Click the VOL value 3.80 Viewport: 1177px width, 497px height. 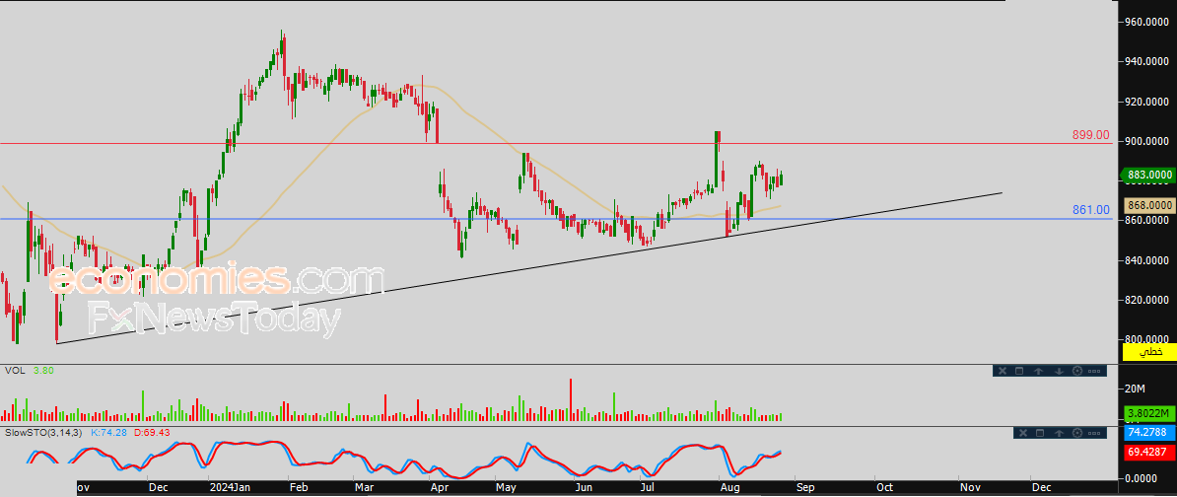click(x=42, y=370)
